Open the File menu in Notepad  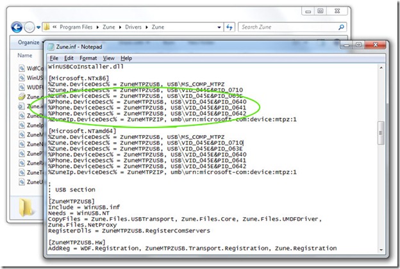coord(54,58)
